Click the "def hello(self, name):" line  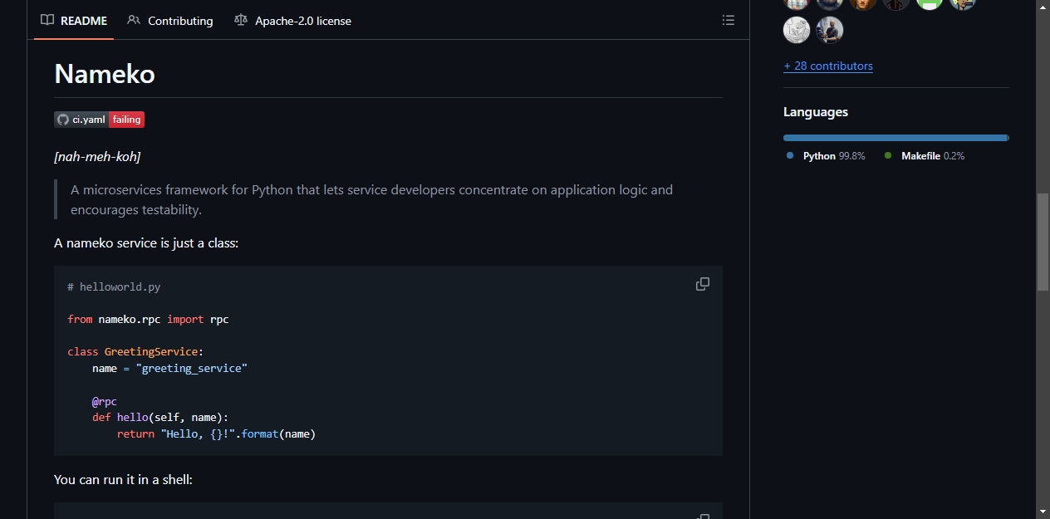[x=160, y=417]
